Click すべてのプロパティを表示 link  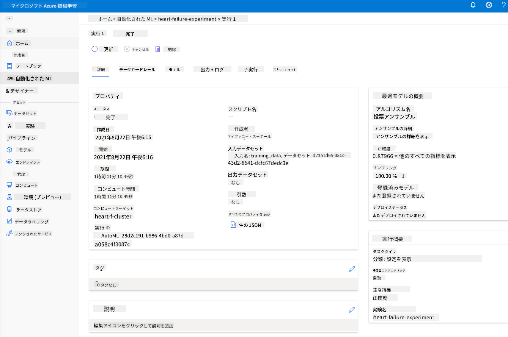249,214
